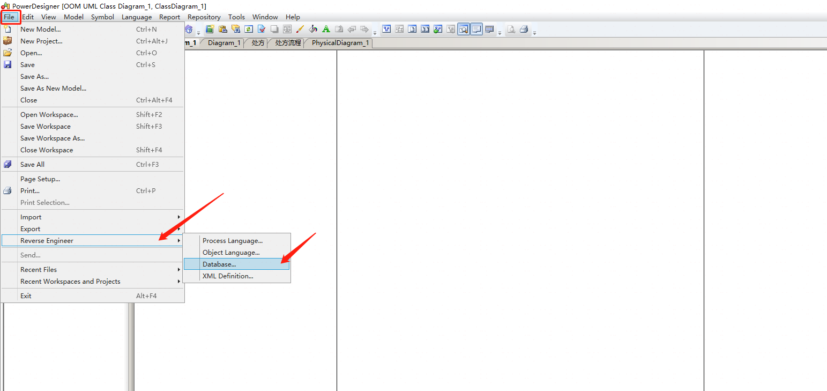Open the Edit menu
The width and height of the screenshot is (827, 391).
click(28, 17)
